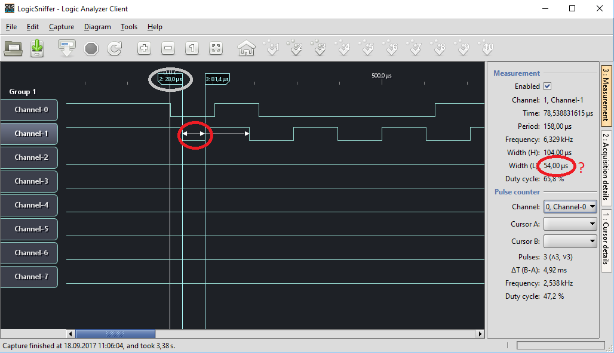
Task: Jump to cursor 3
Action: [x=320, y=48]
